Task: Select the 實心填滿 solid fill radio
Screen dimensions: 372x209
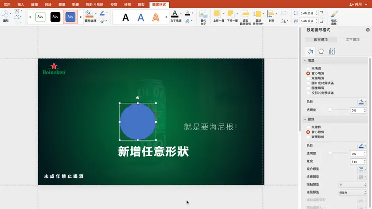Action: coord(308,73)
